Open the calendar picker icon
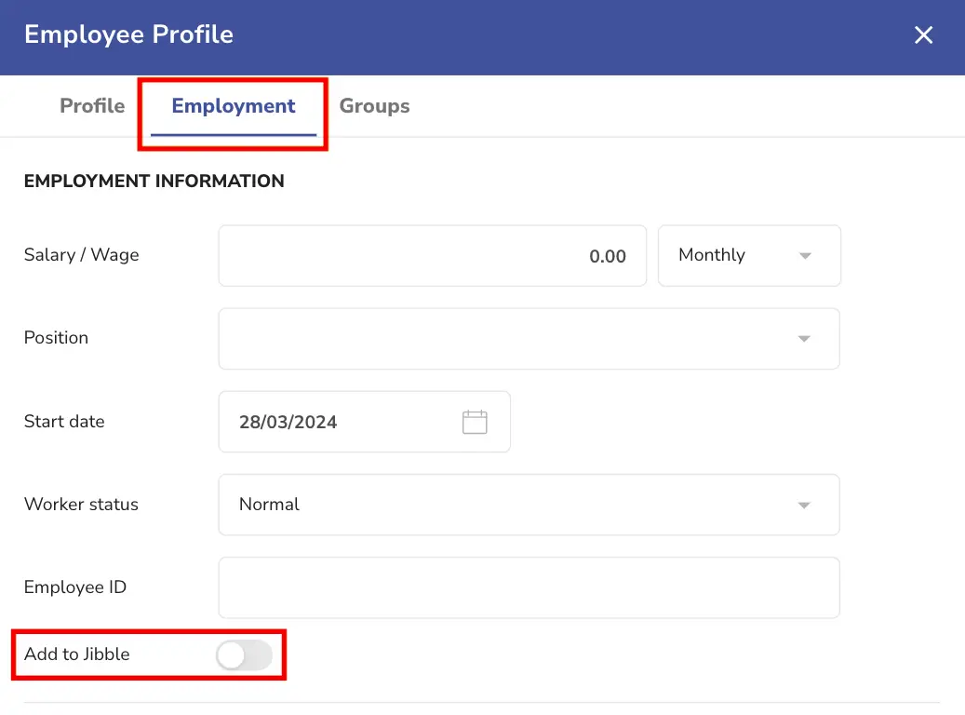This screenshot has height=715, width=965. click(x=475, y=422)
